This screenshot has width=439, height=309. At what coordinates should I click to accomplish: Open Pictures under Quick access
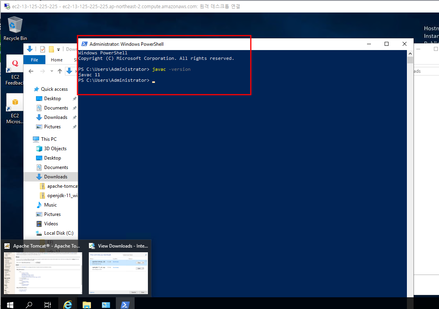pyautogui.click(x=49, y=126)
